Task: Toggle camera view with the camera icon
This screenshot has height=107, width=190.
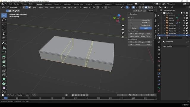Action: tap(123, 33)
